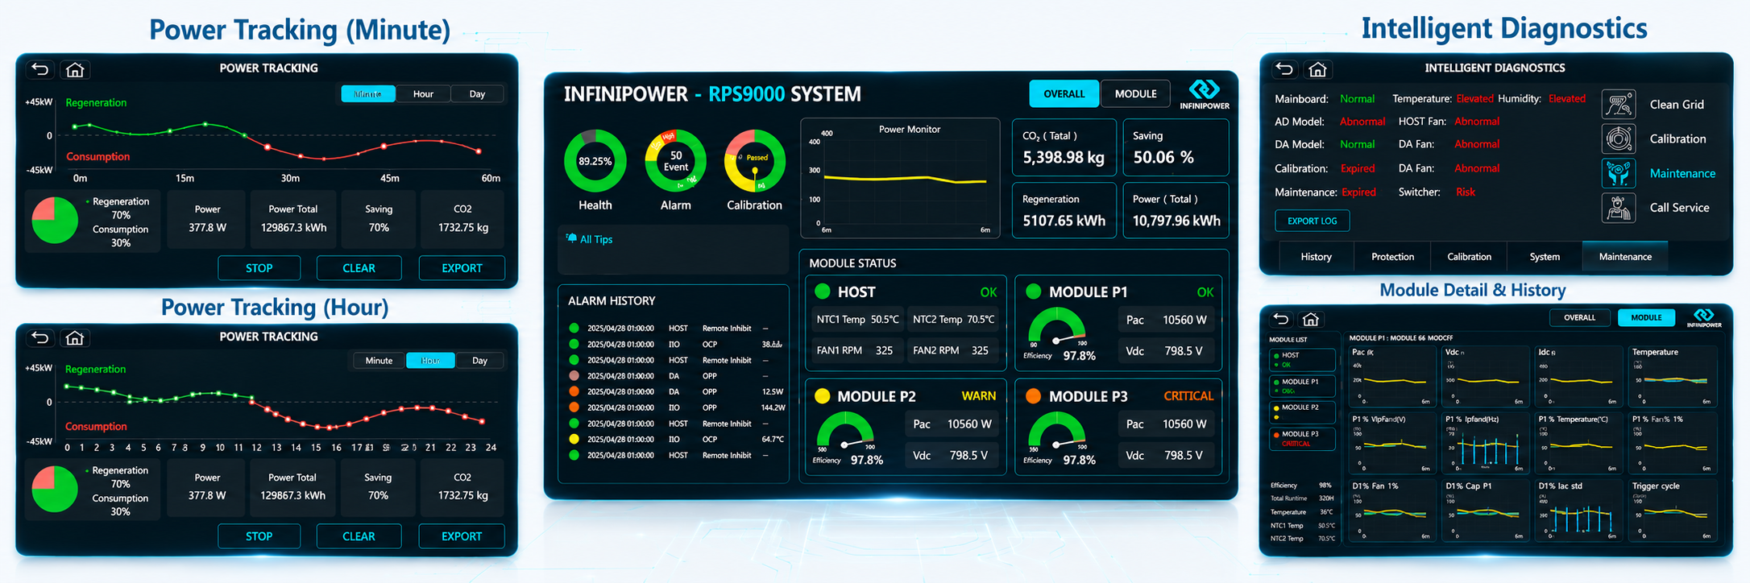1750x583 pixels.
Task: Open the History tab in diagnostics
Action: click(x=1316, y=257)
